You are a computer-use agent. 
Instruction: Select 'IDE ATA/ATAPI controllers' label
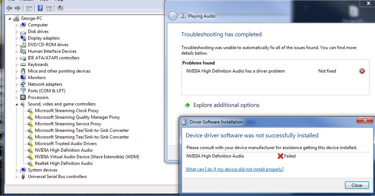point(54,58)
